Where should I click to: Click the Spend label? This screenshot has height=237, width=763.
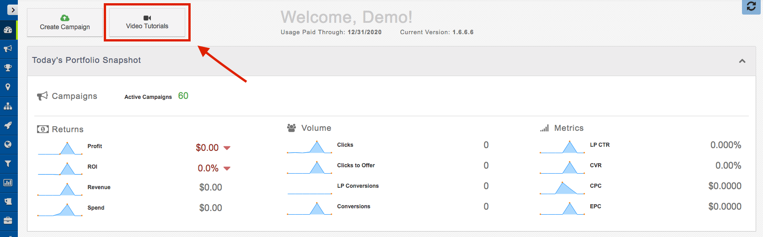point(96,208)
